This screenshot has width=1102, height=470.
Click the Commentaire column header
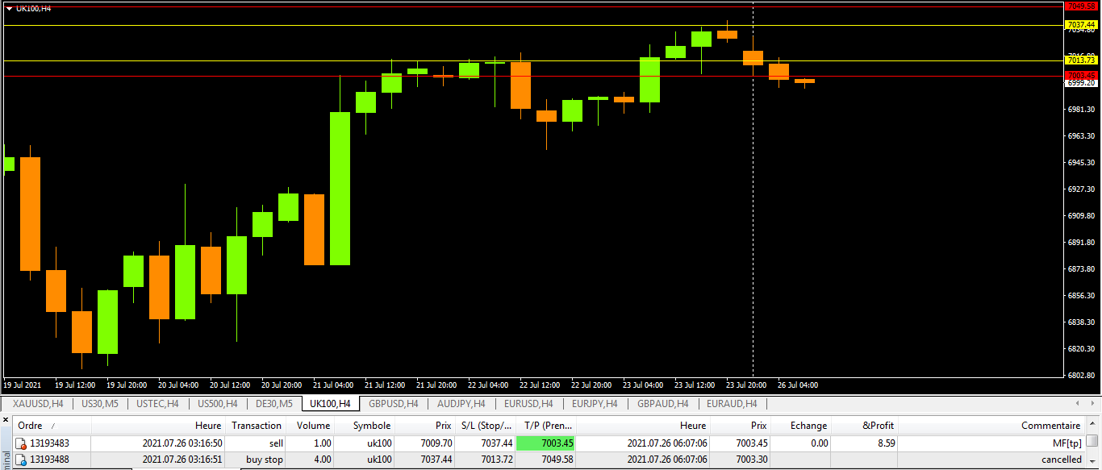1050,426
